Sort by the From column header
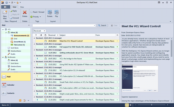 105,35
